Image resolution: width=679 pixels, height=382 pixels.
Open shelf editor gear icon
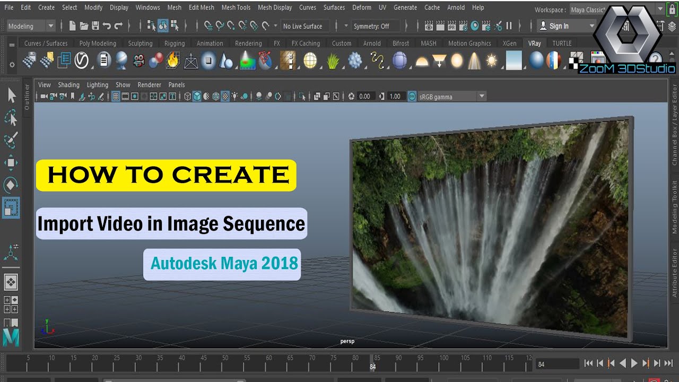(12, 65)
